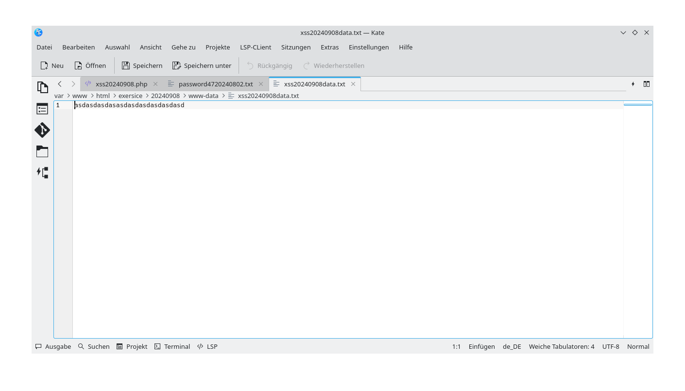Place the cursor in the editor text line
Screen dimensions: 685x391
pyautogui.click(x=129, y=105)
